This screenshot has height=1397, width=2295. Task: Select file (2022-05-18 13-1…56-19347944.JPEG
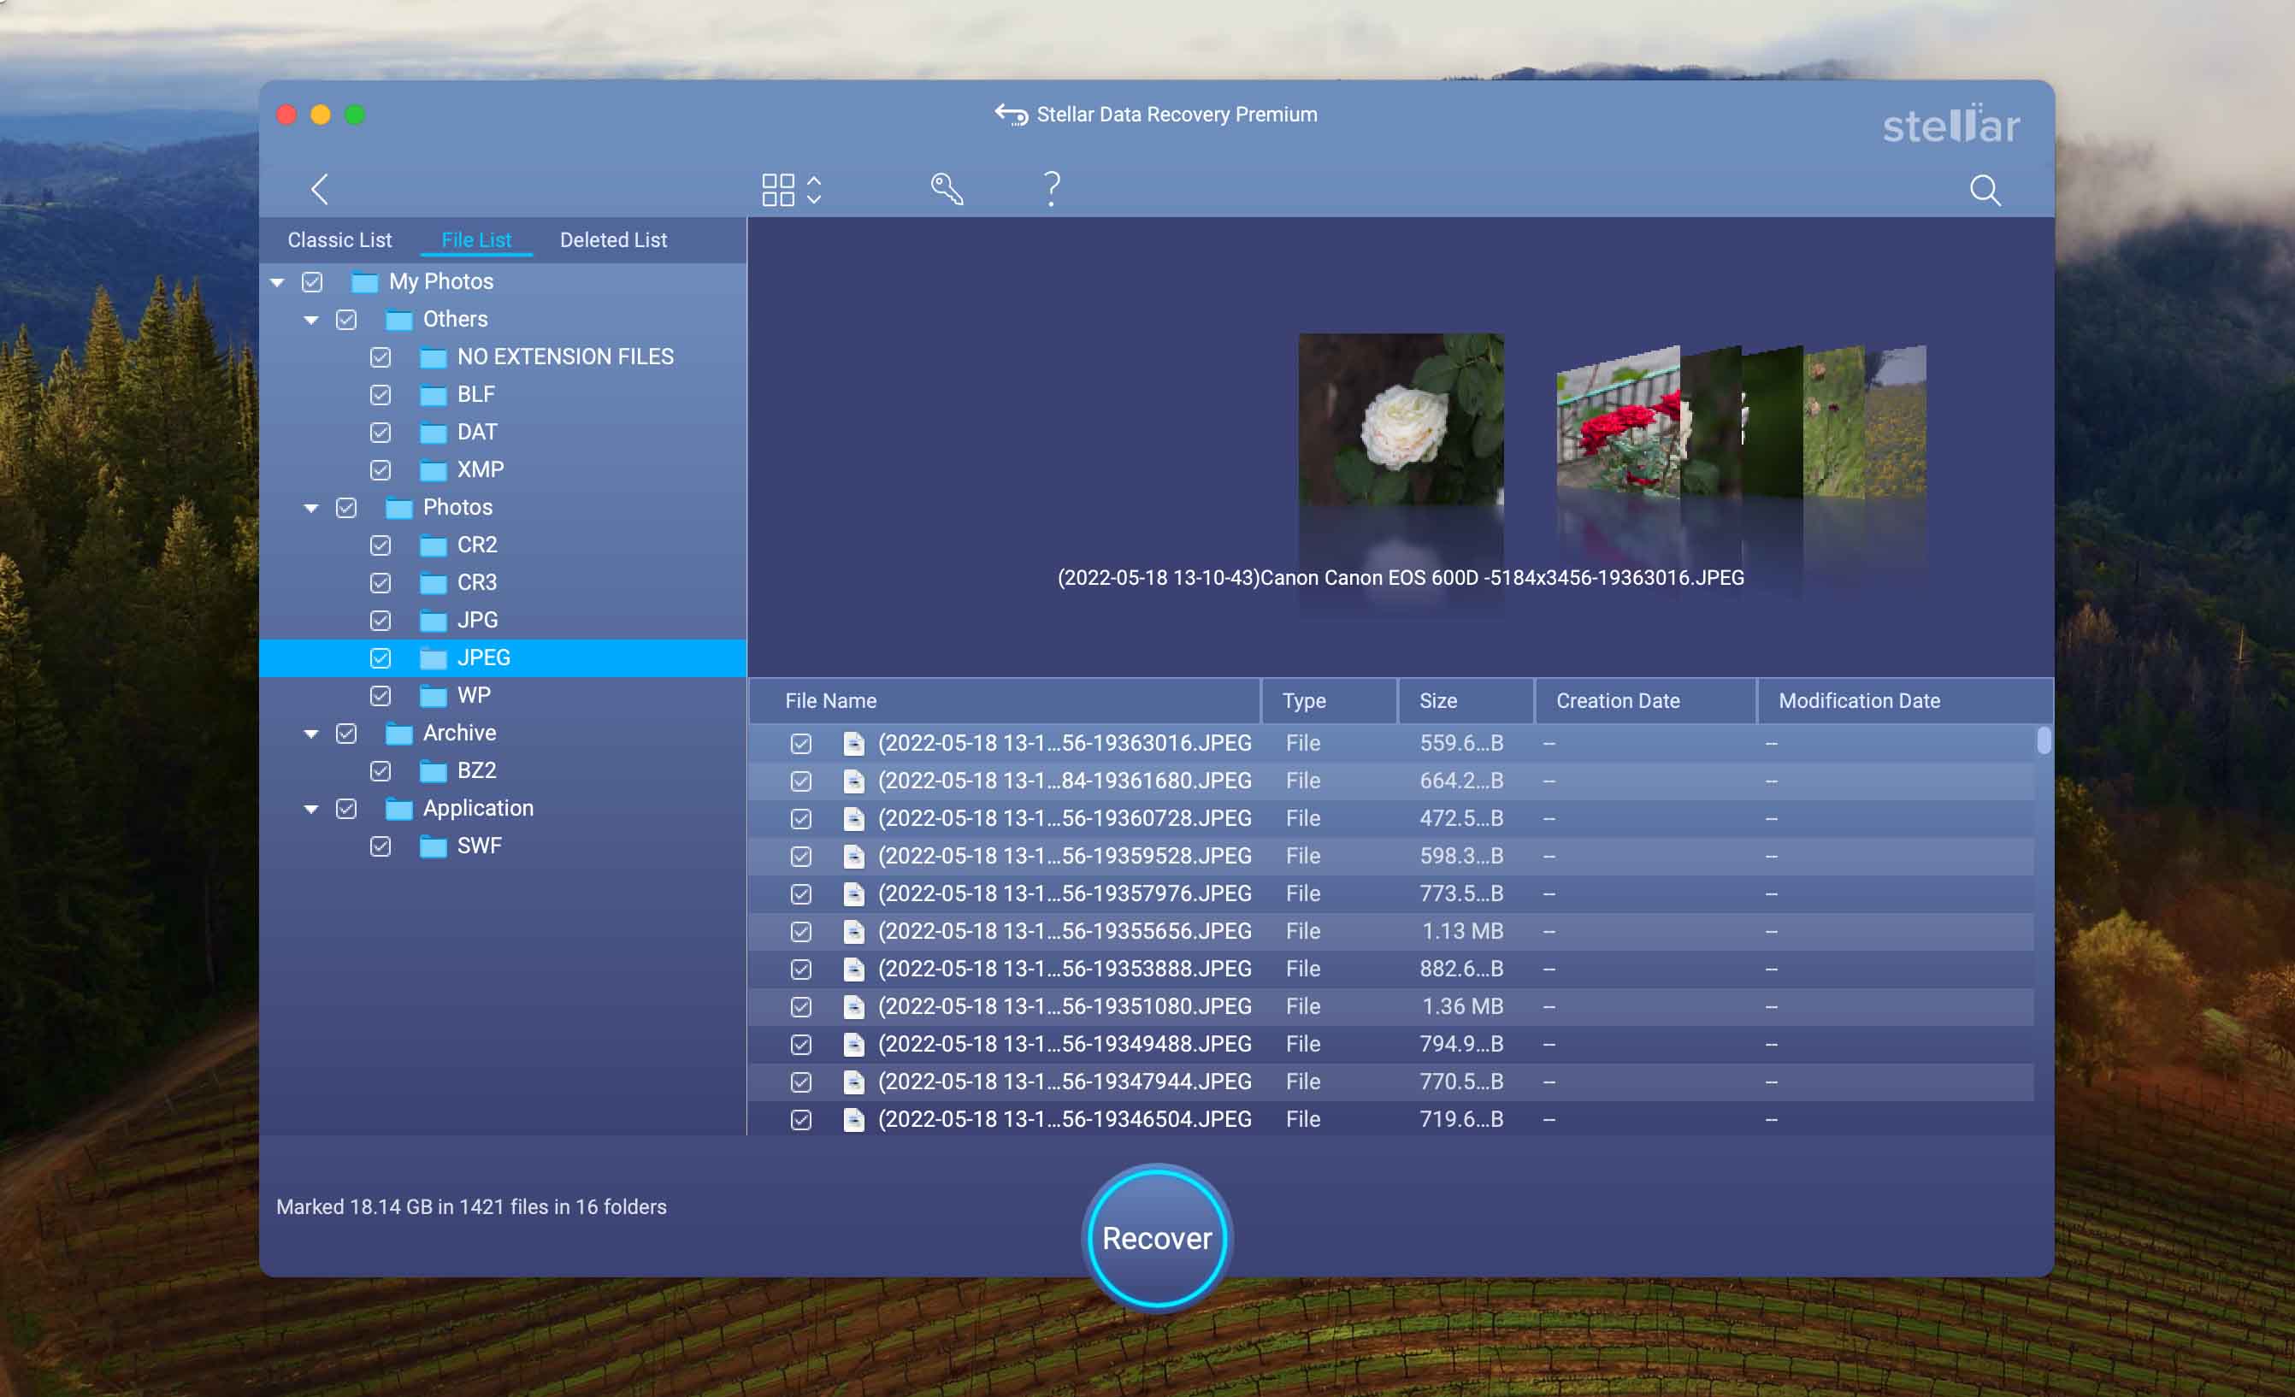click(x=1392, y=1082)
